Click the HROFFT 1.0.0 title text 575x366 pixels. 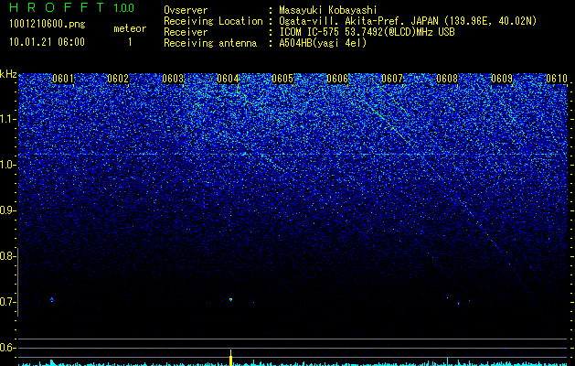click(72, 7)
